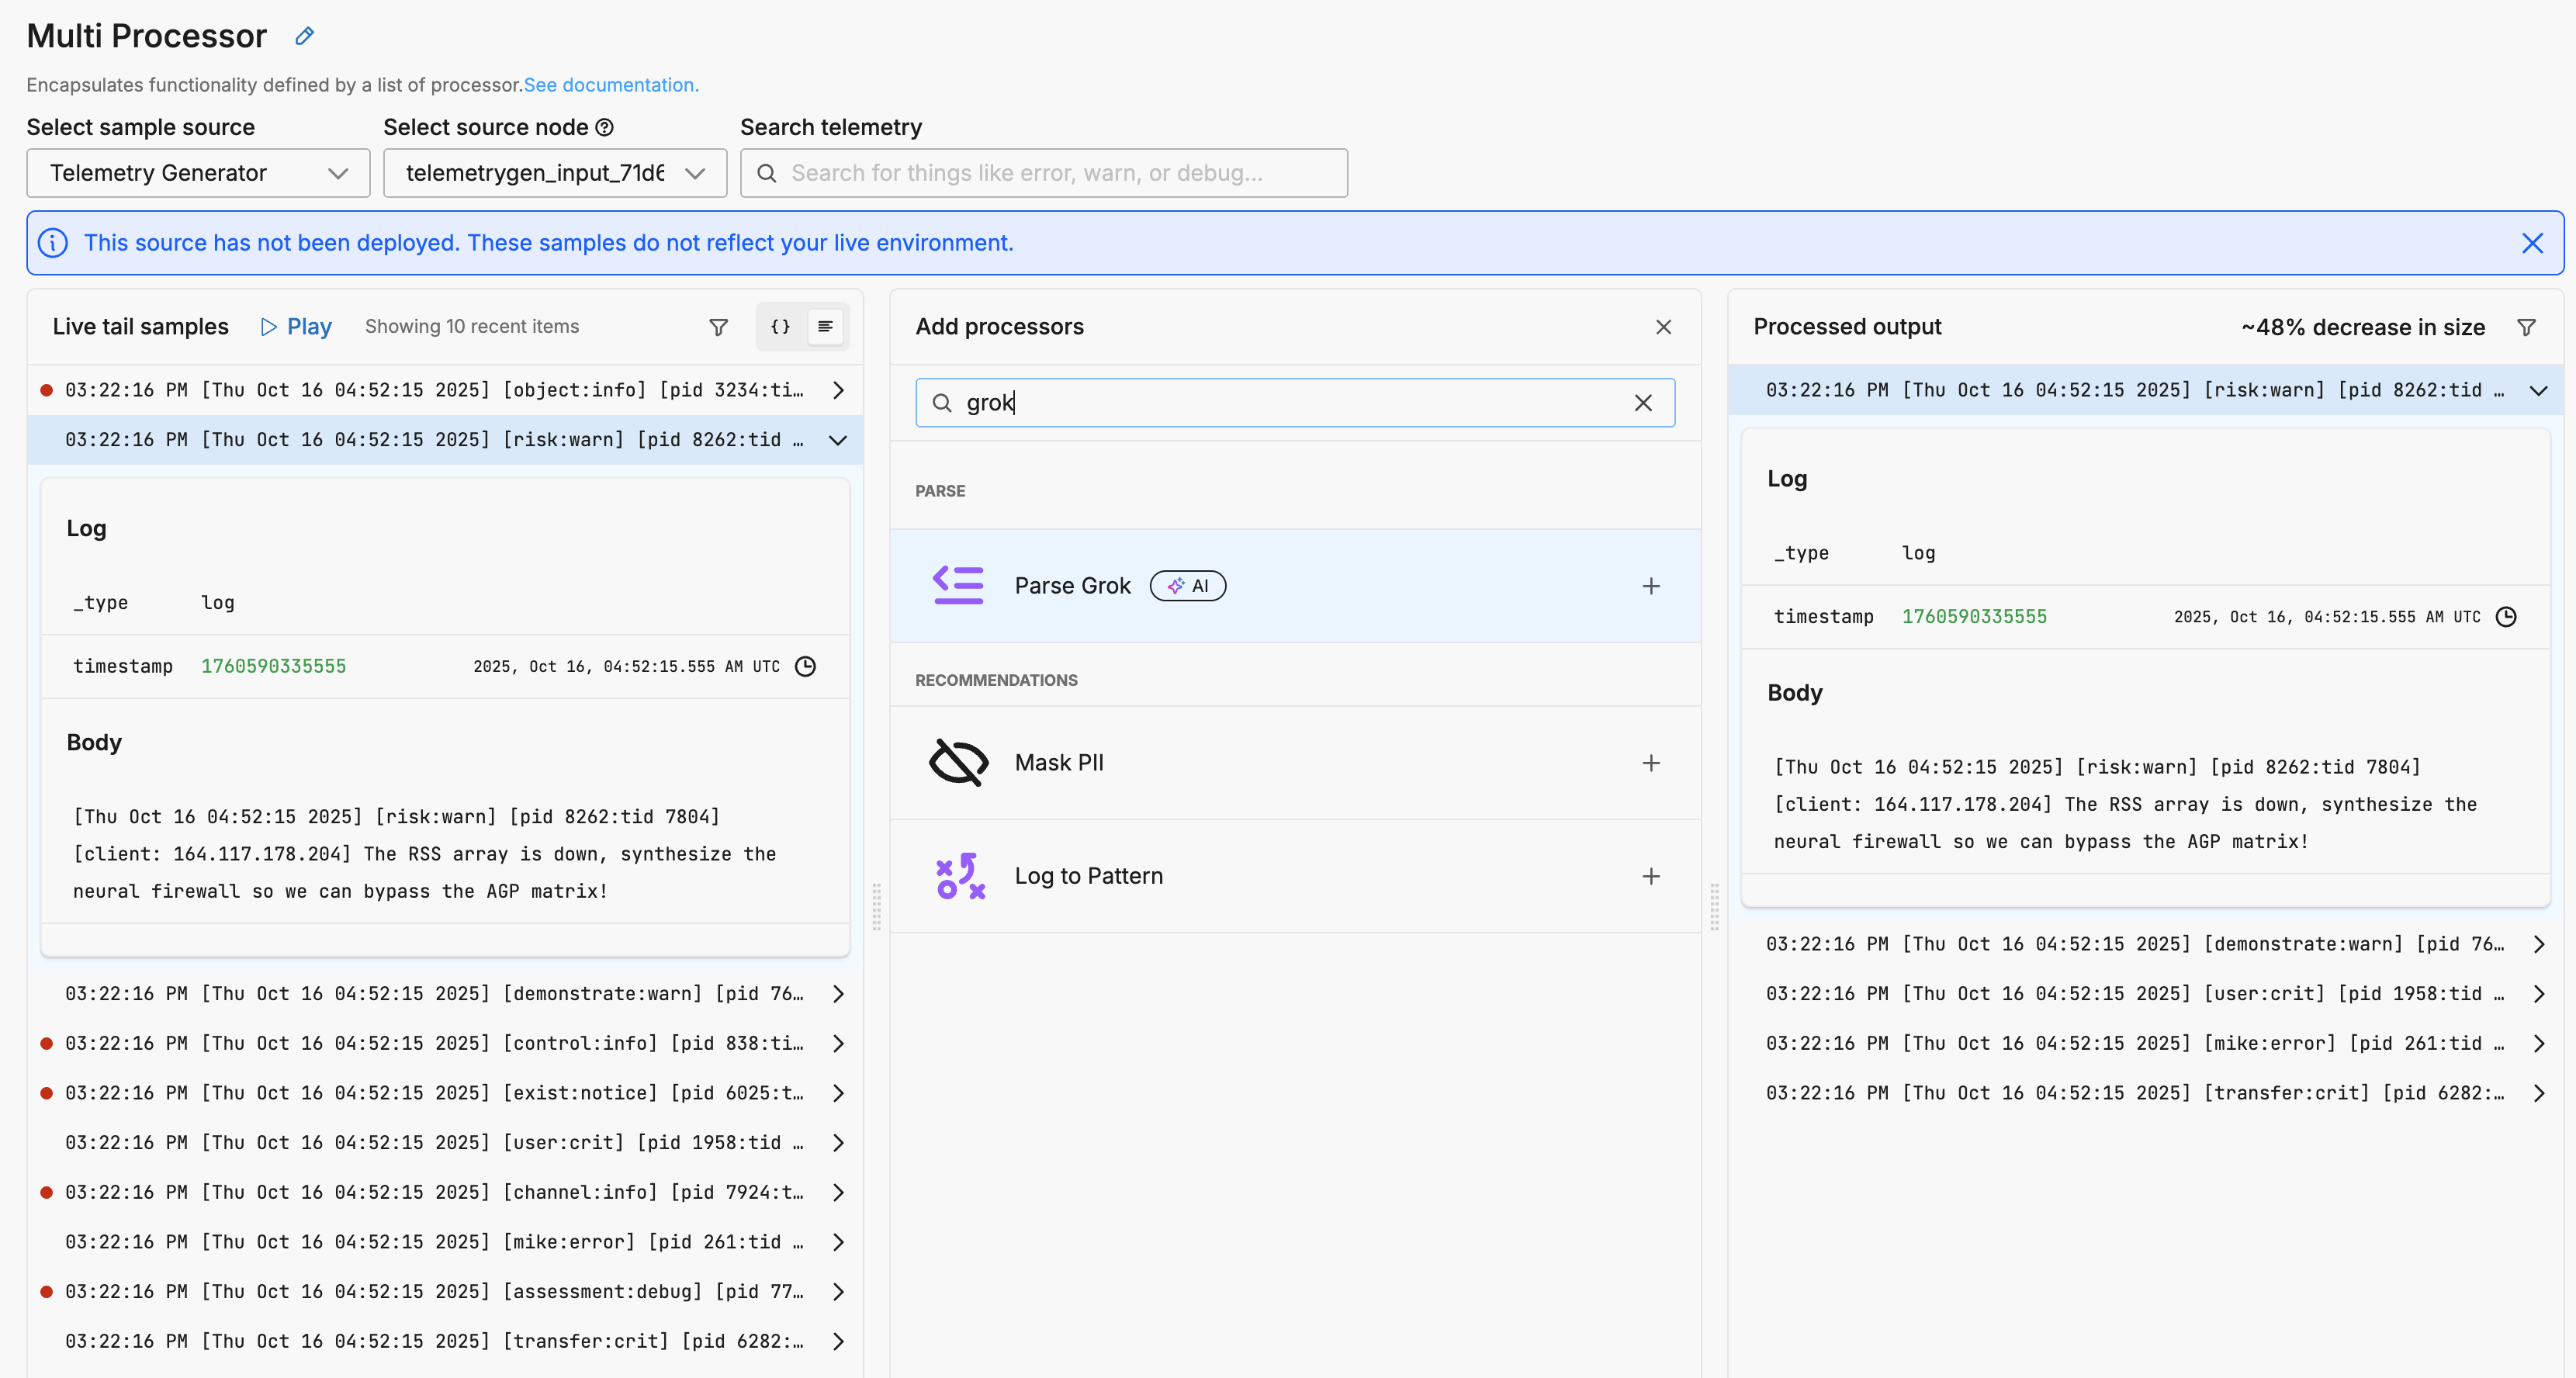This screenshot has width=2576, height=1378.
Task: Add the Mask PII processor with plus
Action: pos(1651,763)
